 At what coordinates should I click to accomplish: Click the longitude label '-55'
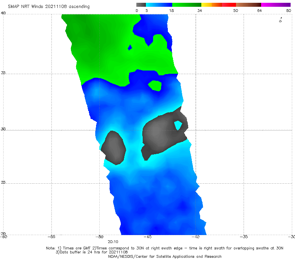[x=51, y=237]
